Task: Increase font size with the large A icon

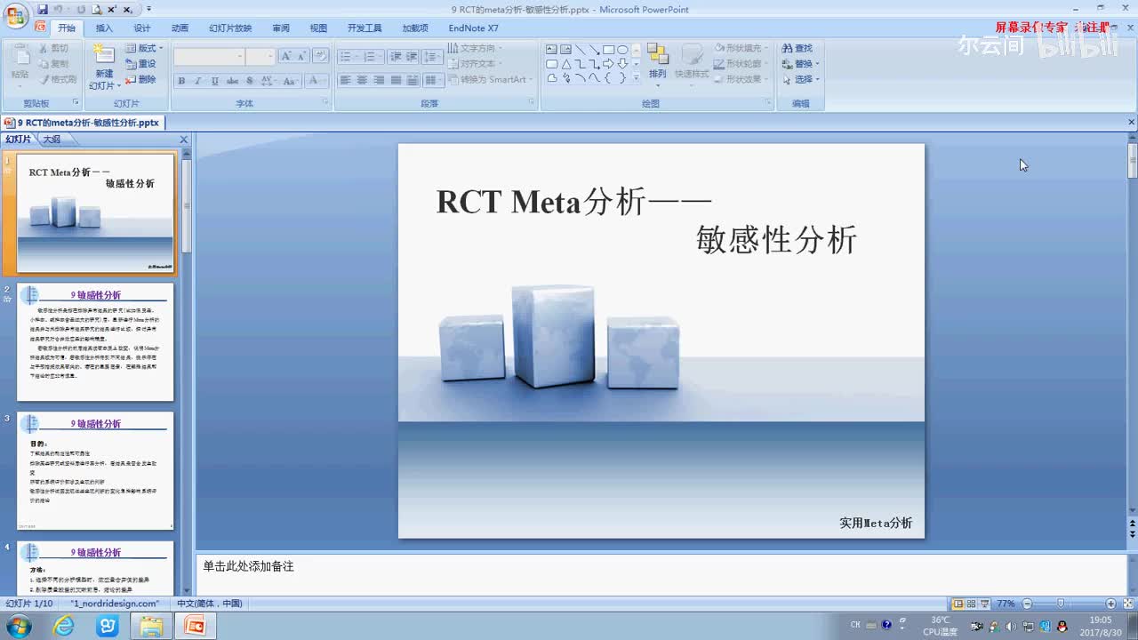Action: [286, 56]
